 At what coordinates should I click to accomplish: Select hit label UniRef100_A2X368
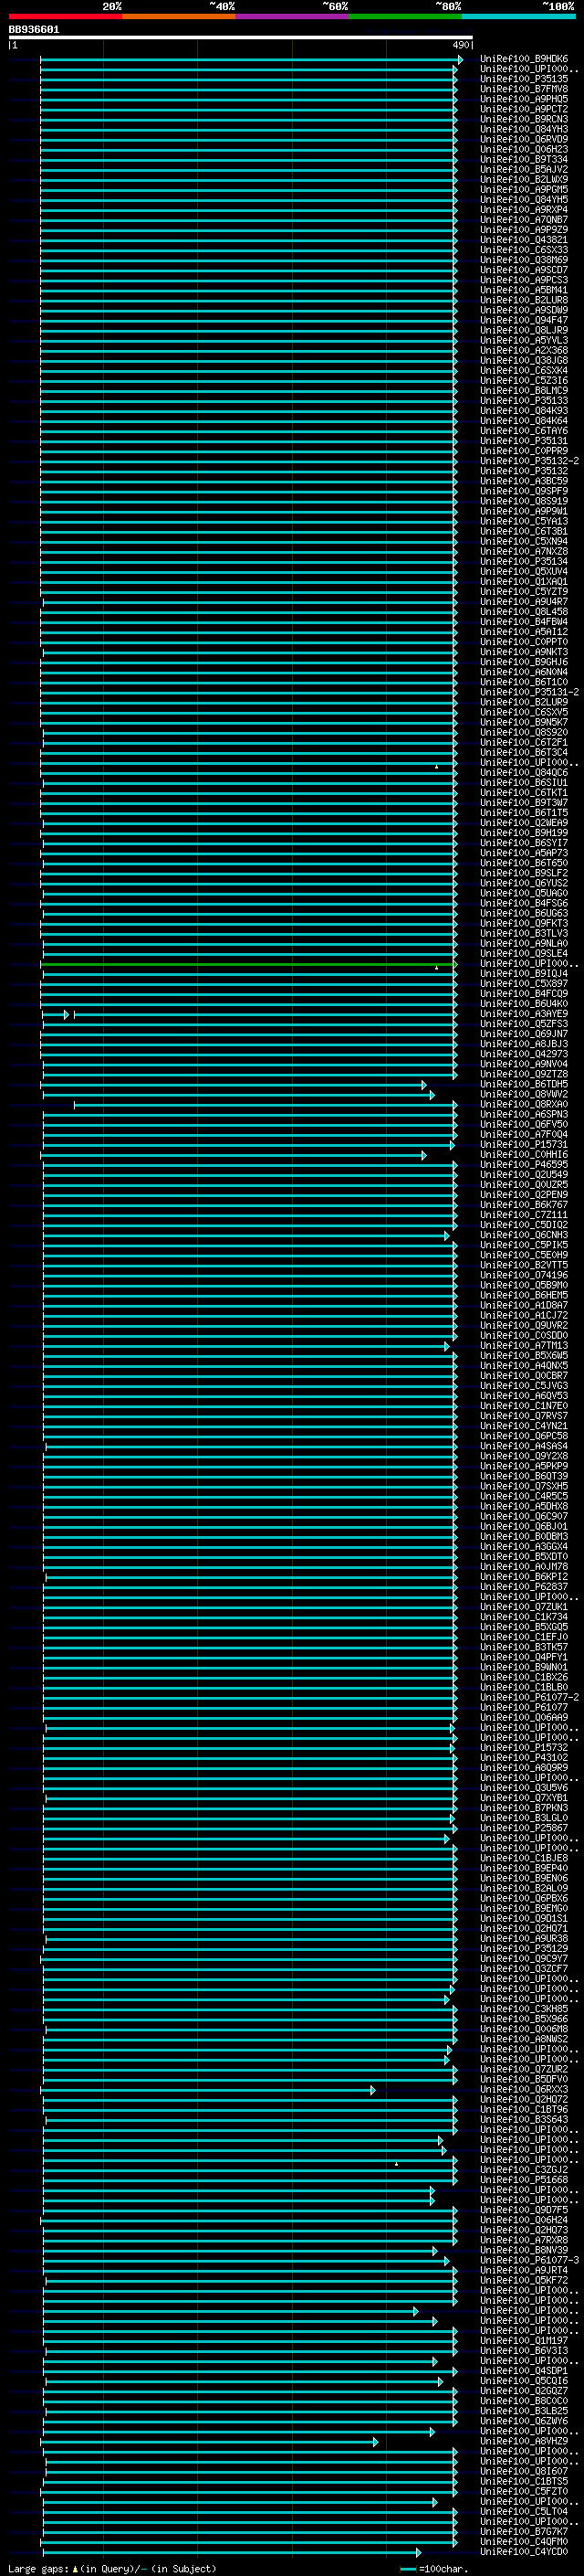pyautogui.click(x=524, y=351)
